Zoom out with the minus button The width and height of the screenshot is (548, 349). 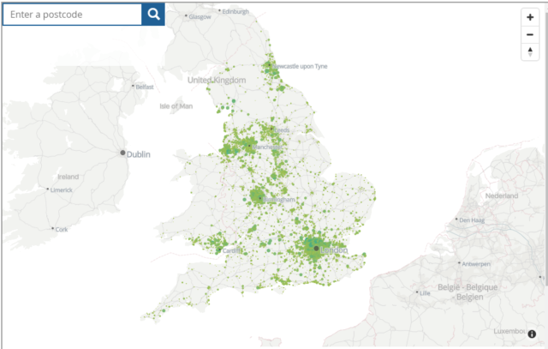pos(530,34)
